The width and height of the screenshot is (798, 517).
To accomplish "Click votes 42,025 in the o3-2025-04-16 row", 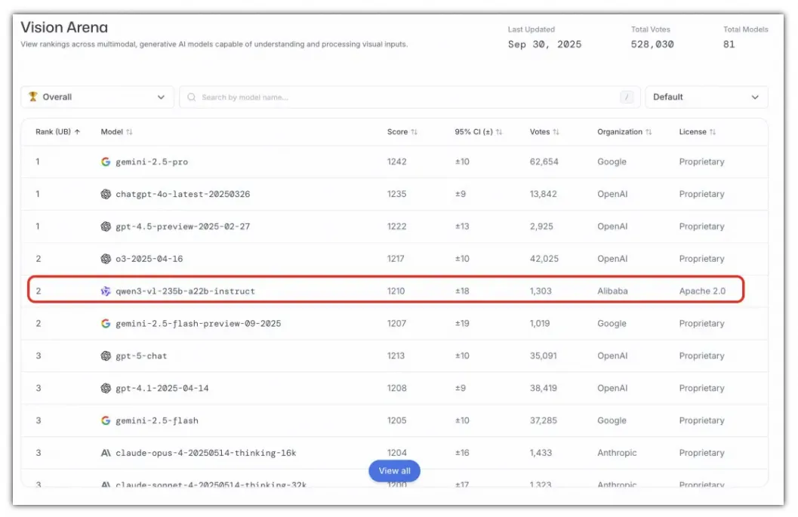I will point(544,258).
